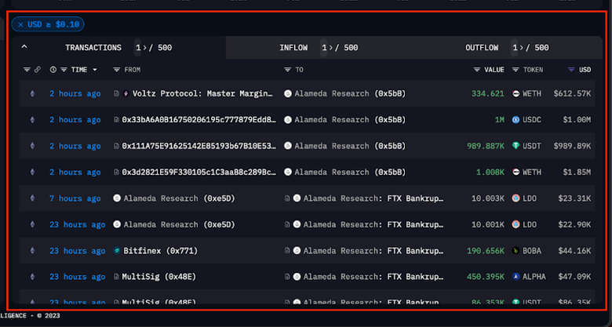This screenshot has height=327, width=612.
Task: Click the Token column filter icon
Action: (515, 70)
